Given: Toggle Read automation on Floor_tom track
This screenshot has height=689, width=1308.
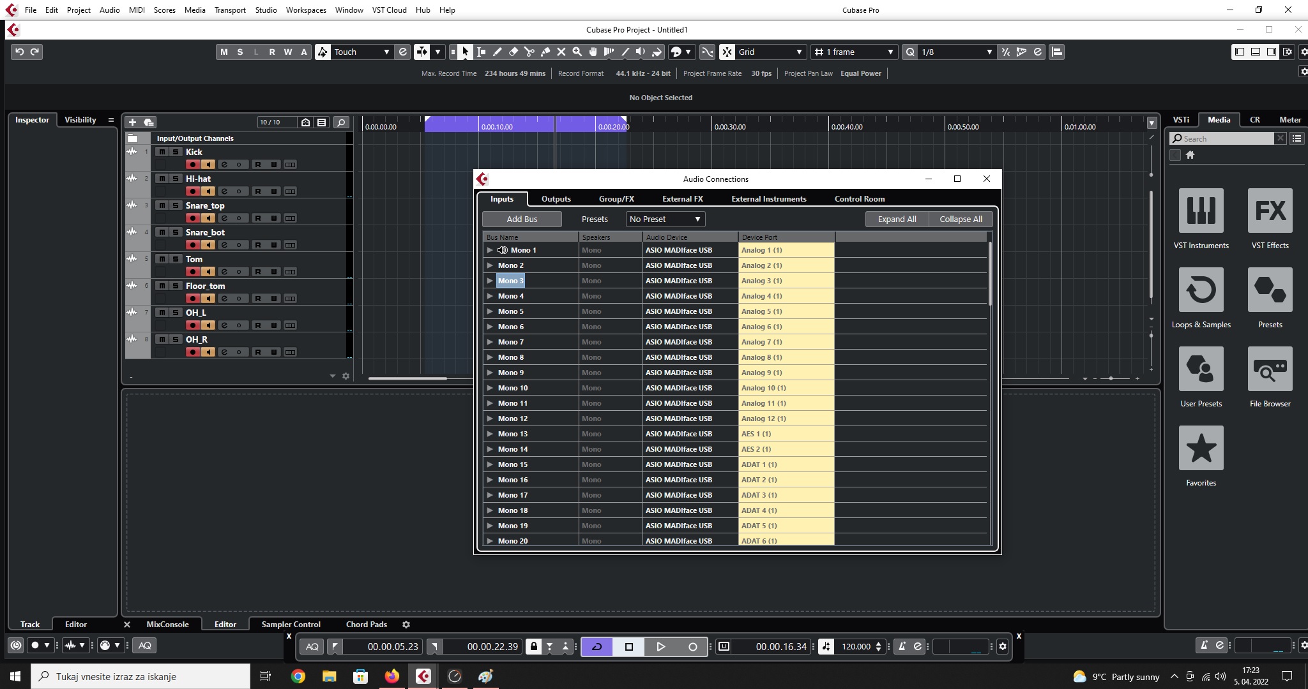Looking at the screenshot, I should 258,299.
